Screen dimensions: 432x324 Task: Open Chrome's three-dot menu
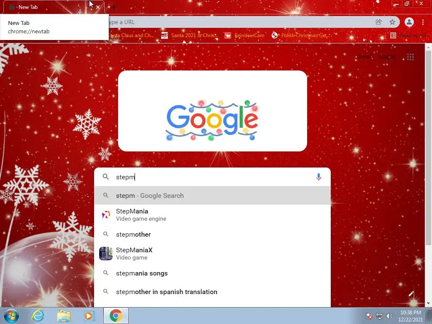(x=423, y=22)
